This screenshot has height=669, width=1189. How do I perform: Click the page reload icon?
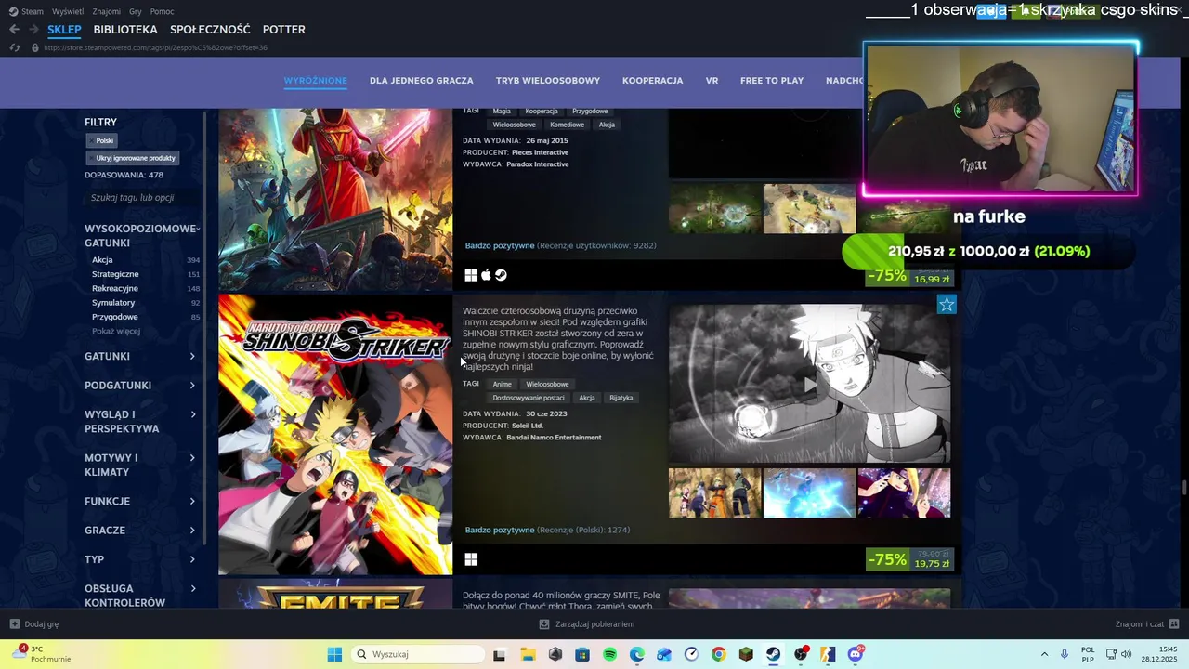pos(14,47)
